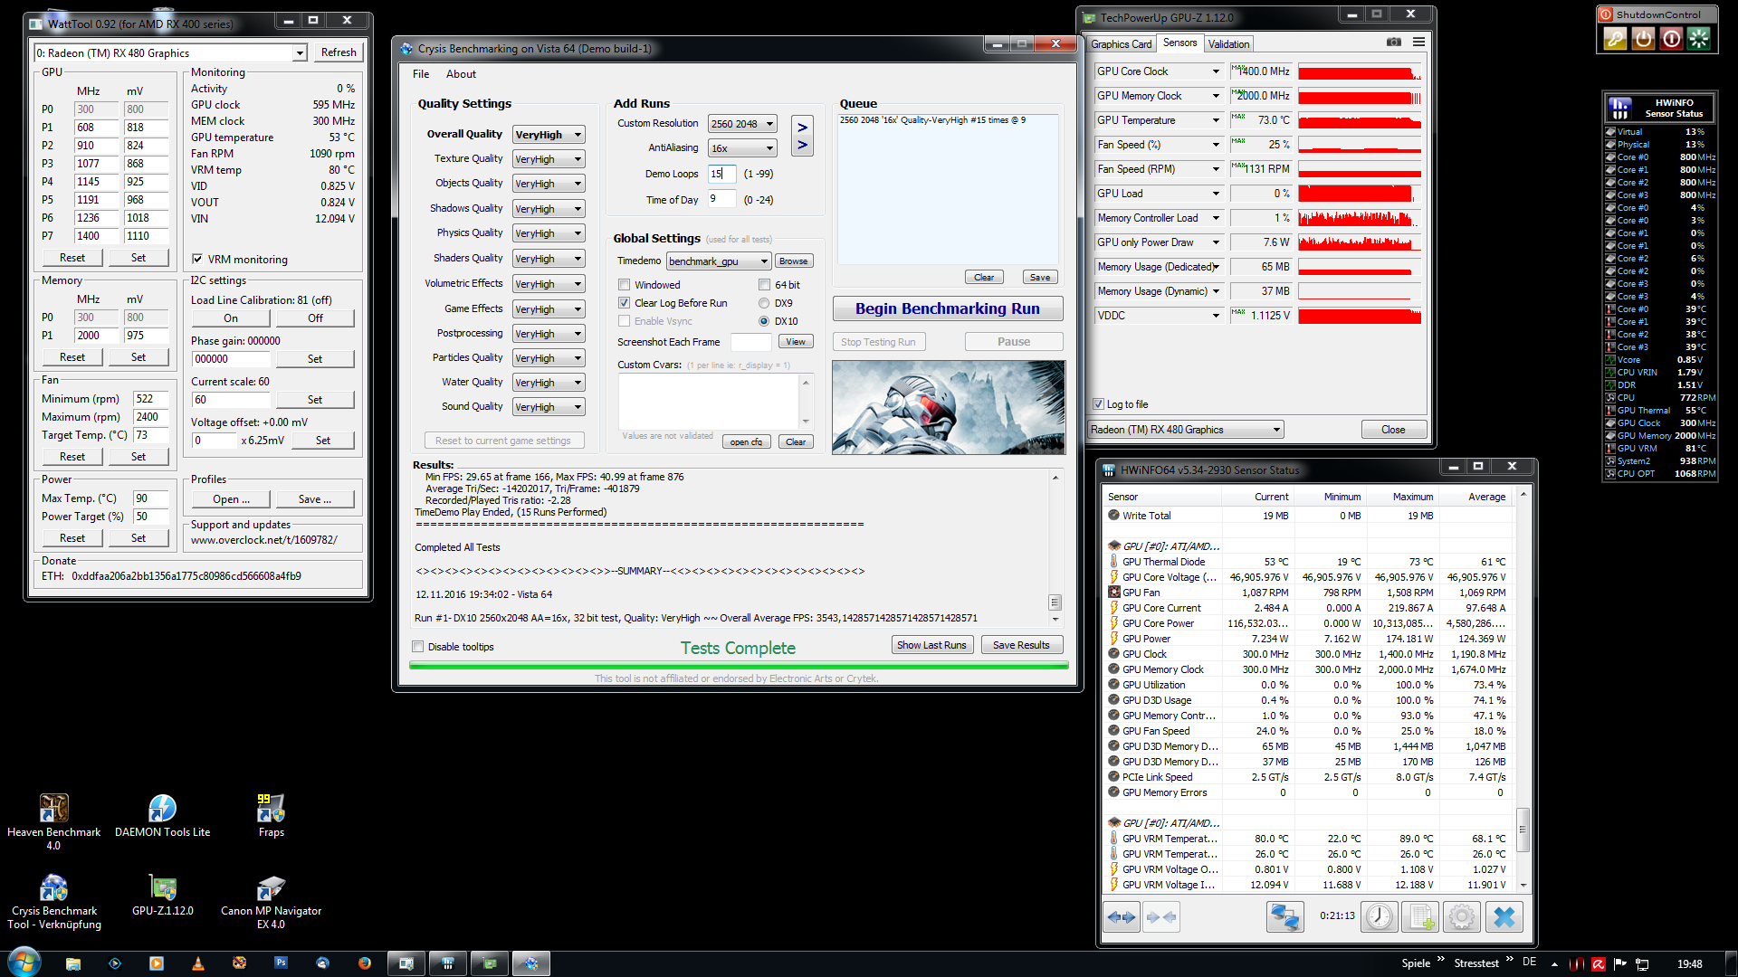This screenshot has height=977, width=1738.
Task: Open the About menu
Action: [x=461, y=74]
